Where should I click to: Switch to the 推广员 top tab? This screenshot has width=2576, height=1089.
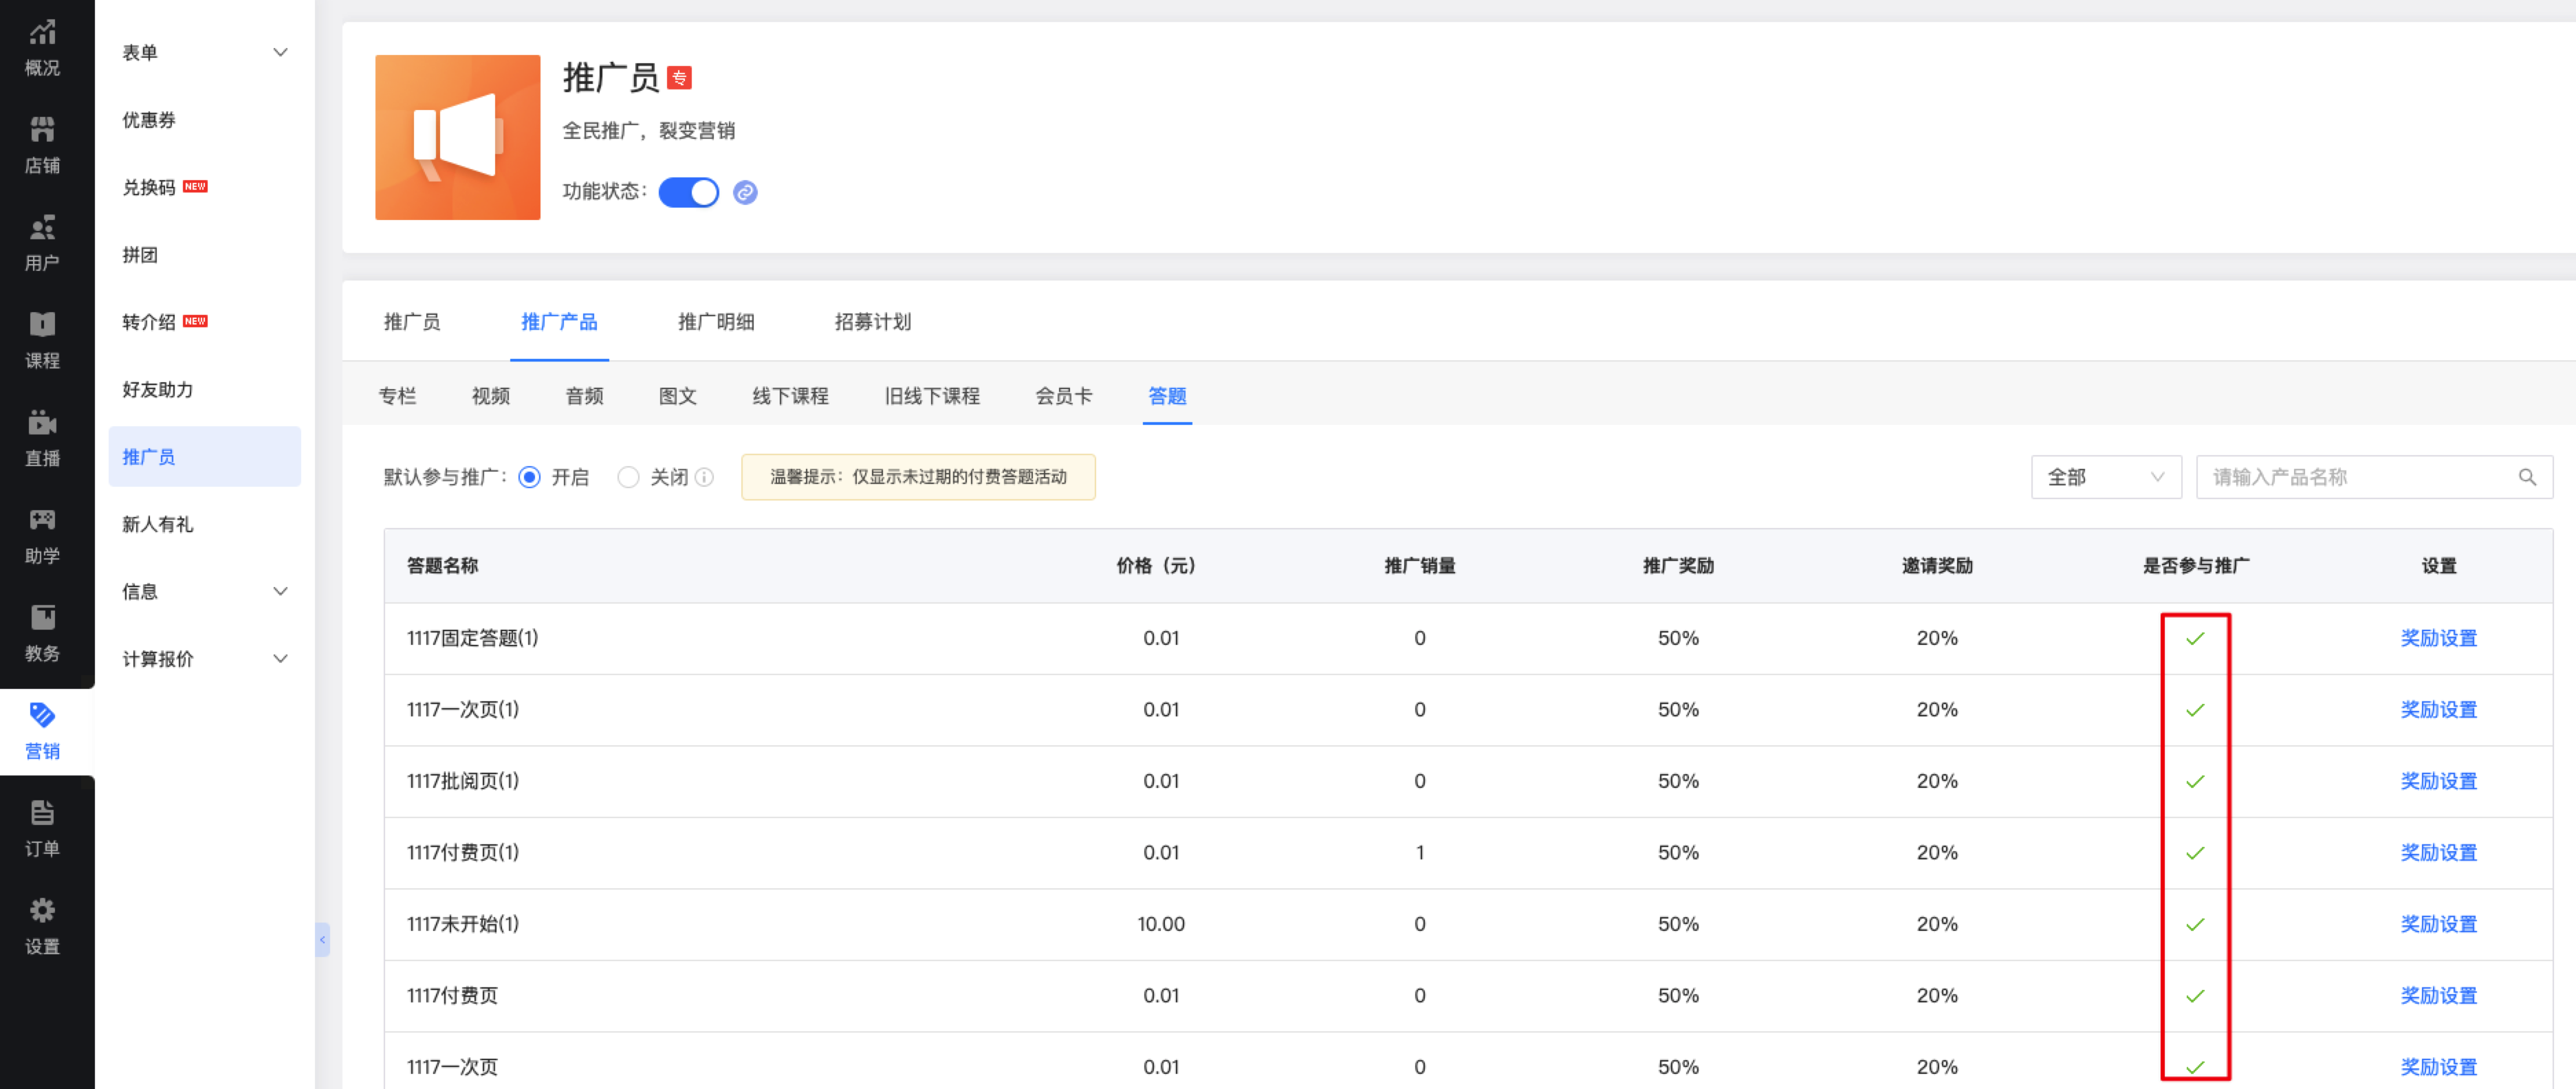[412, 322]
